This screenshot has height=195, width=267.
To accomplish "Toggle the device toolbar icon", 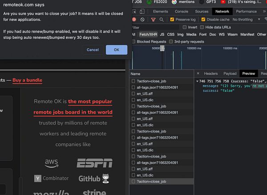I will 142,12.
